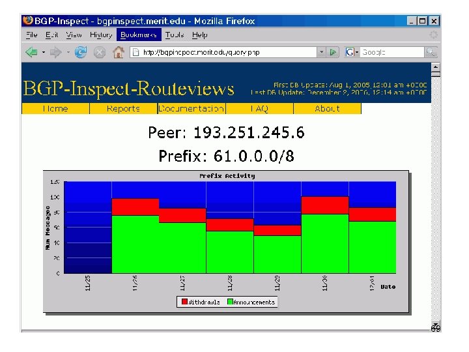Click the Stop loading icon
The height and width of the screenshot is (352, 469).
coord(100,53)
